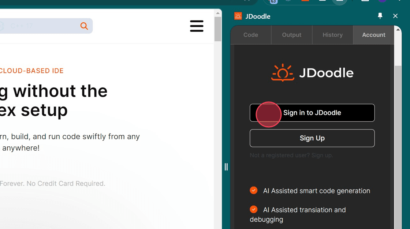The image size is (410, 229).
Task: Click the checkmark beside AI Assisted translation and debugging
Action: (x=254, y=209)
